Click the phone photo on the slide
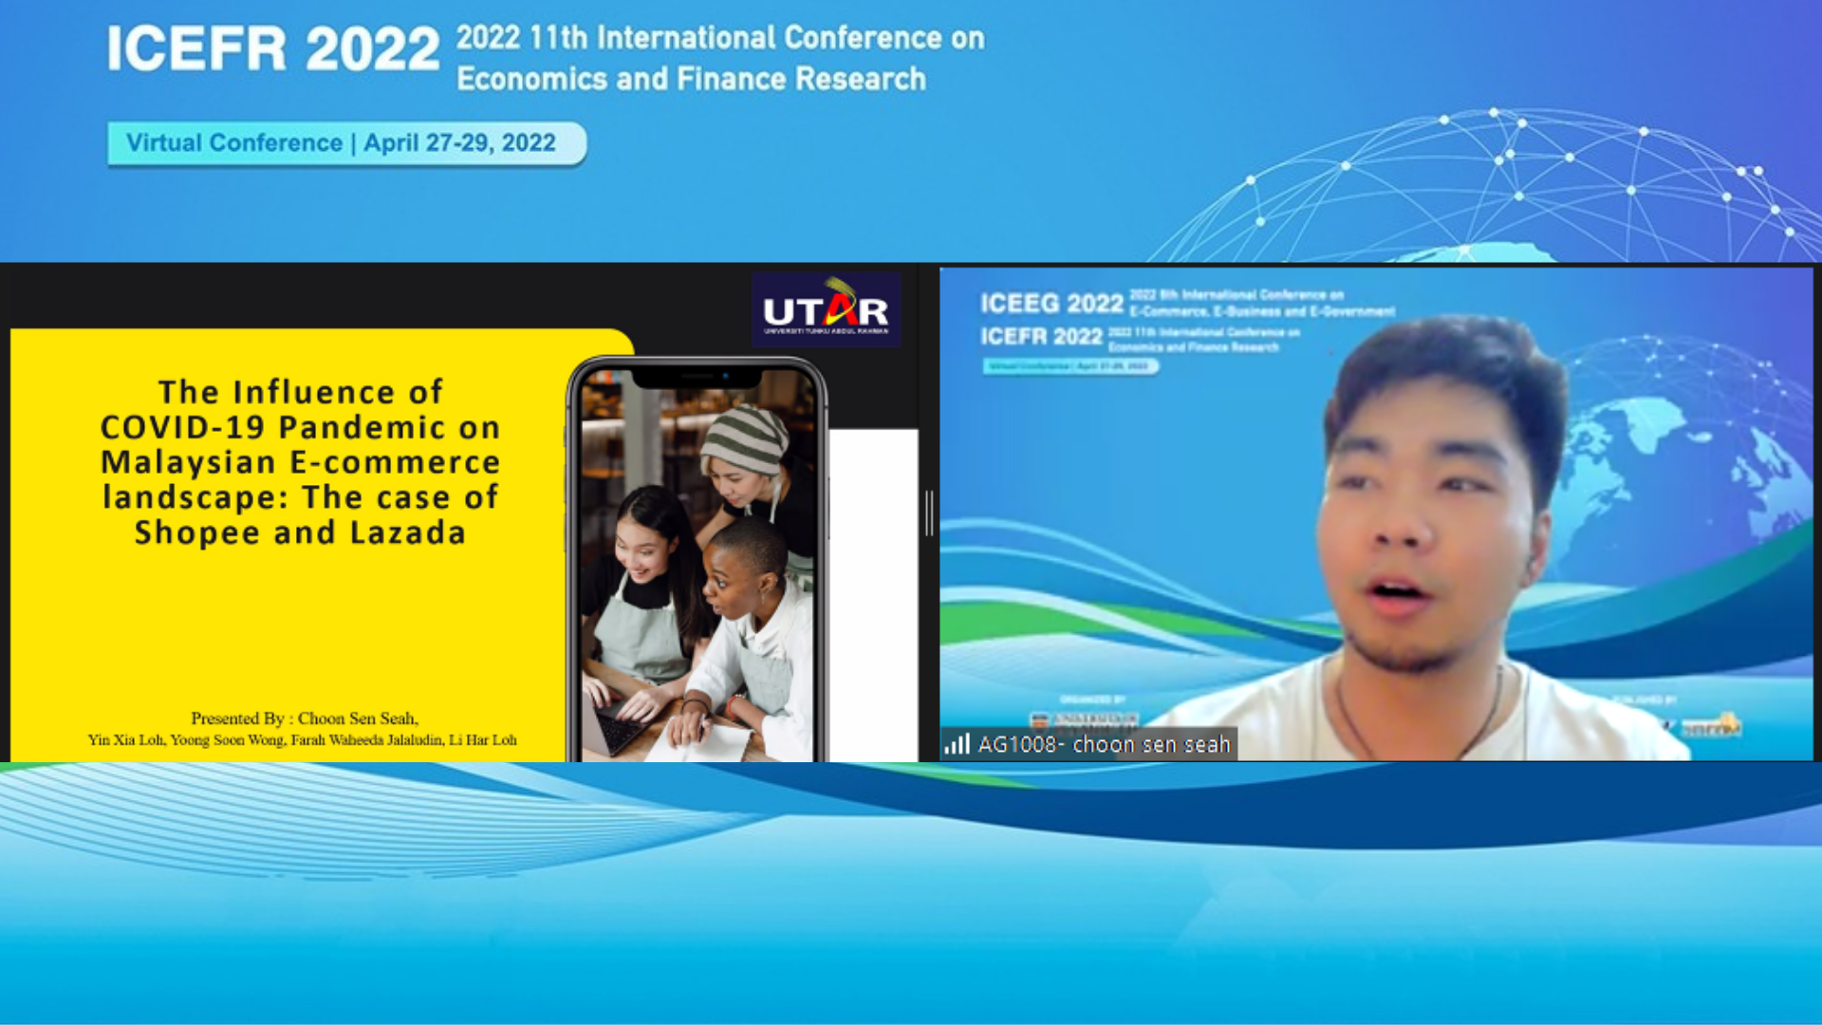1822x1025 pixels. (x=697, y=560)
